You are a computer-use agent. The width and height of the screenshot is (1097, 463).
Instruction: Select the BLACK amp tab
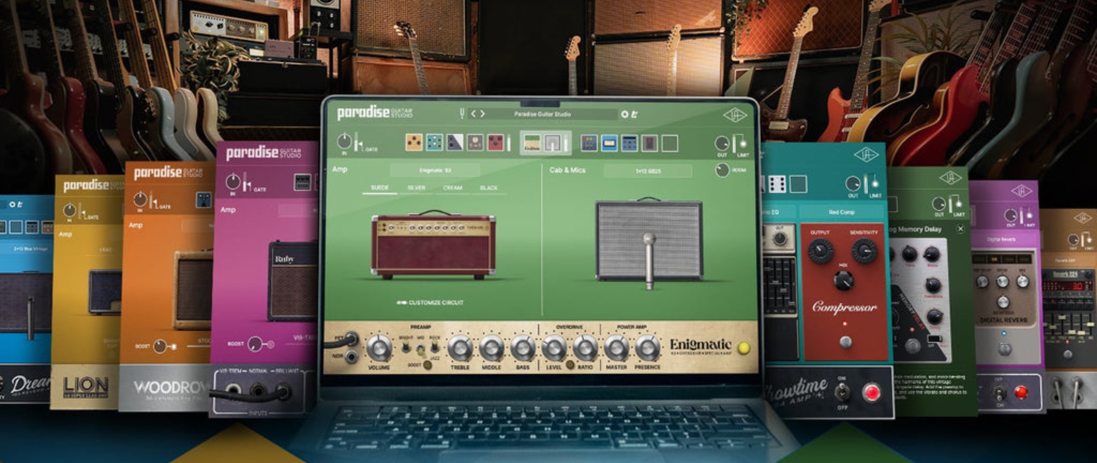tap(490, 187)
